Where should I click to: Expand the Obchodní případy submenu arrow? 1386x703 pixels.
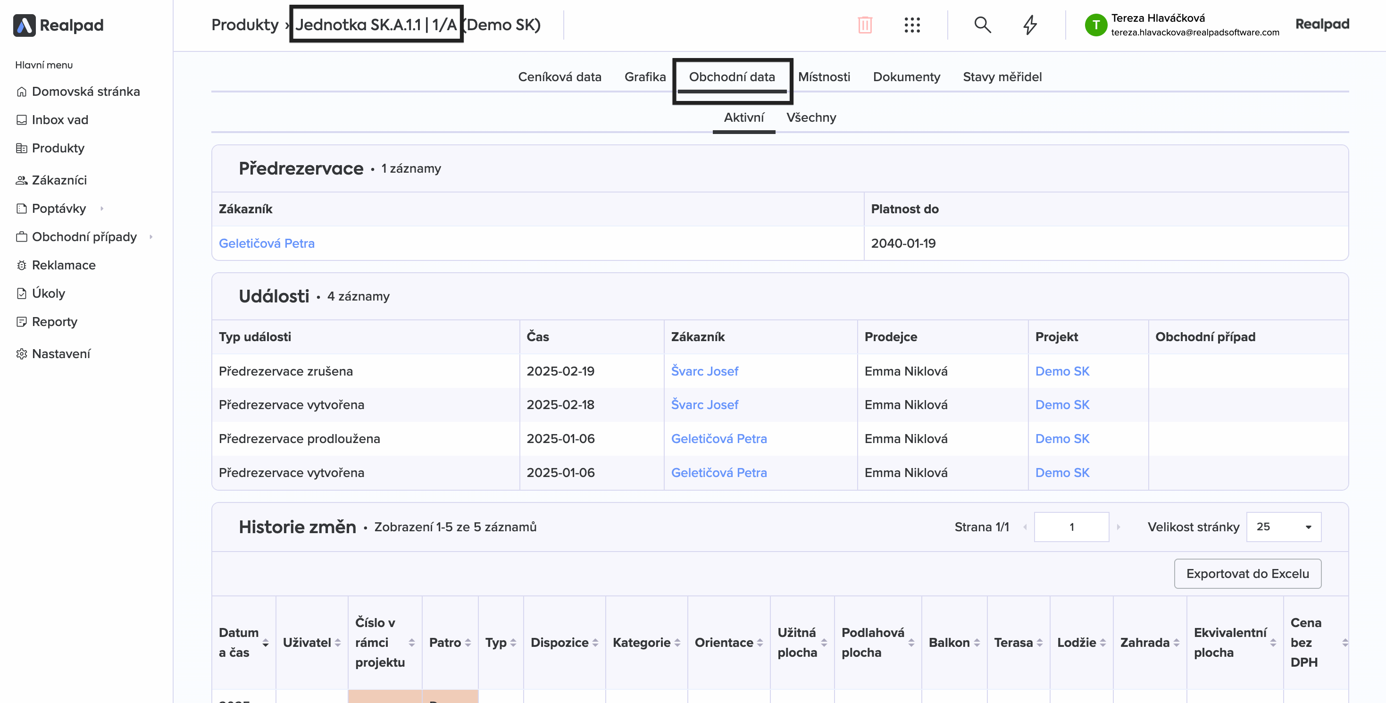coord(151,237)
